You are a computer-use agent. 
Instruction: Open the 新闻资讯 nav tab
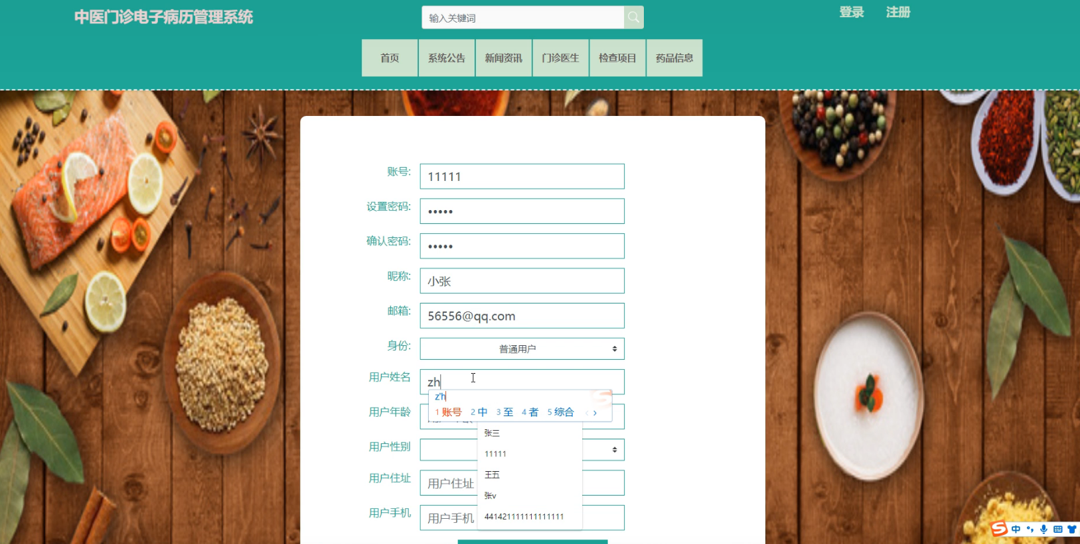(x=504, y=58)
